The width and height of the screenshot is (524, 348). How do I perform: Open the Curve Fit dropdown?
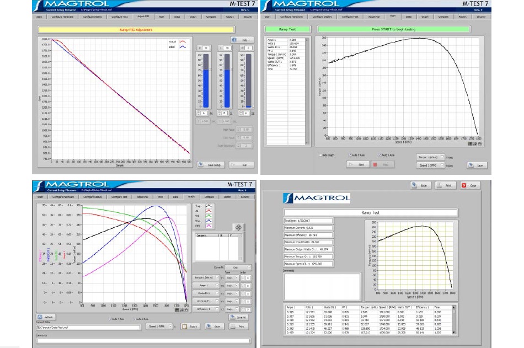tap(238, 268)
